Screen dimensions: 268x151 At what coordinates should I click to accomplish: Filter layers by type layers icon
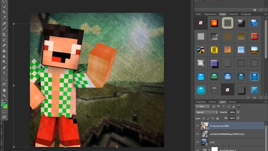(224, 107)
